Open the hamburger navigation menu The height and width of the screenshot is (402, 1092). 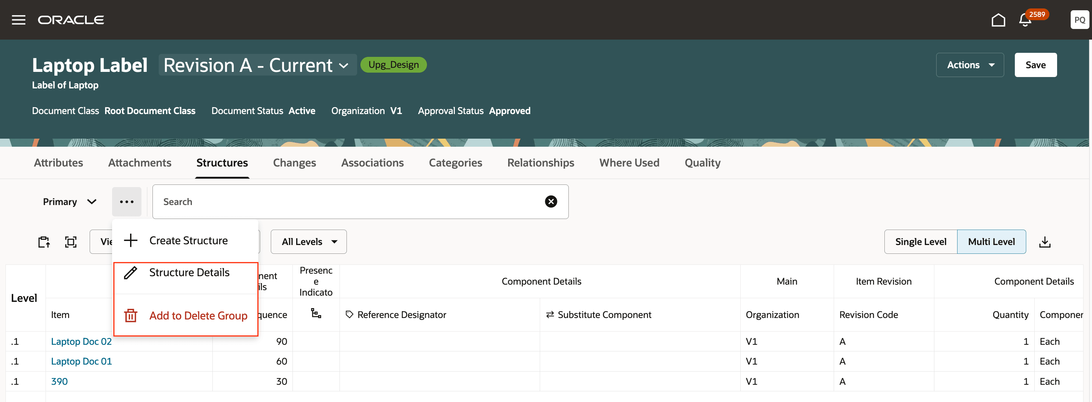click(18, 20)
